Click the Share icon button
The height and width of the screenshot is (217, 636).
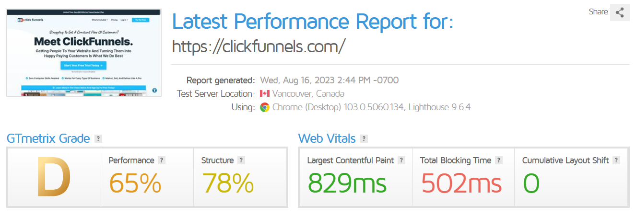coord(619,12)
